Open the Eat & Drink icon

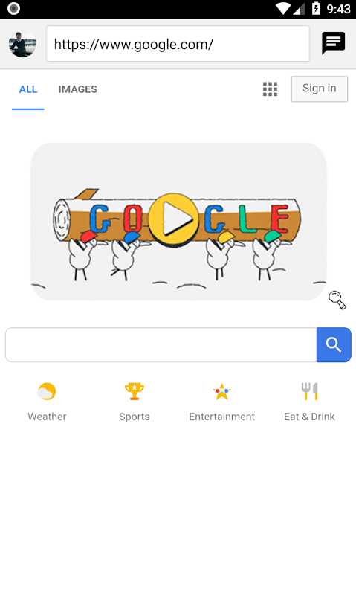click(x=309, y=392)
